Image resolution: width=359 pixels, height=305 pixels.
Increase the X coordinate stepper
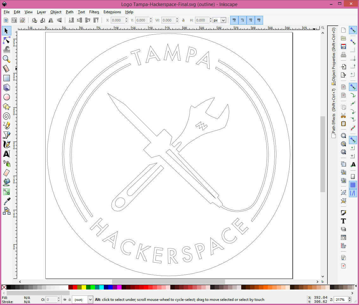click(x=126, y=19)
